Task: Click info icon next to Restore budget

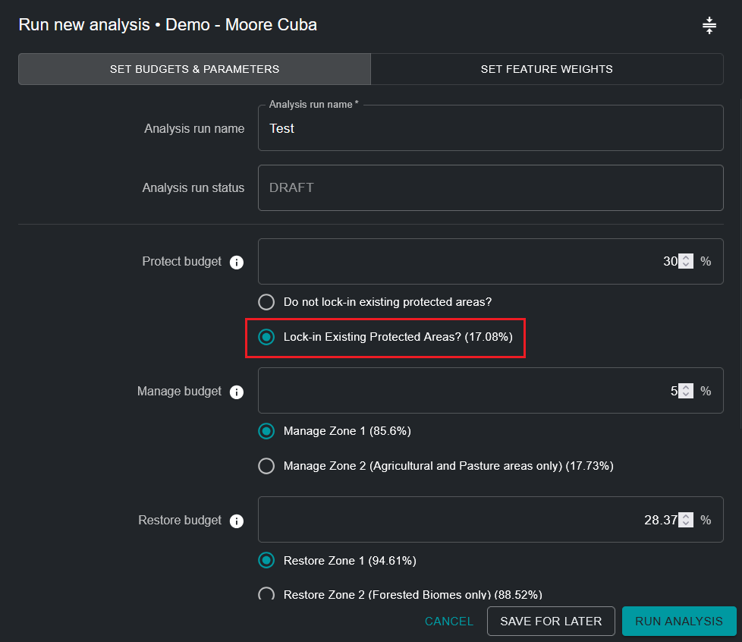Action: pyautogui.click(x=237, y=521)
